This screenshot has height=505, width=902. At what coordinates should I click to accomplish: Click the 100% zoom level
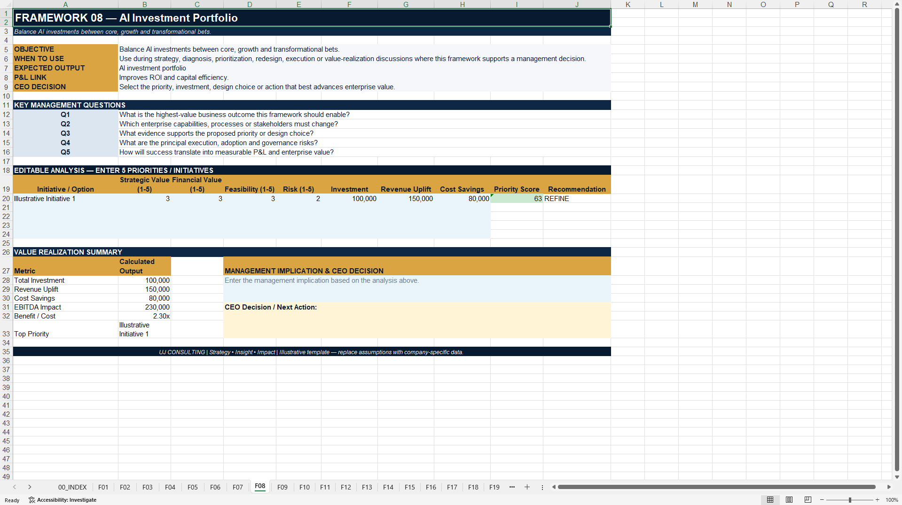tap(892, 500)
